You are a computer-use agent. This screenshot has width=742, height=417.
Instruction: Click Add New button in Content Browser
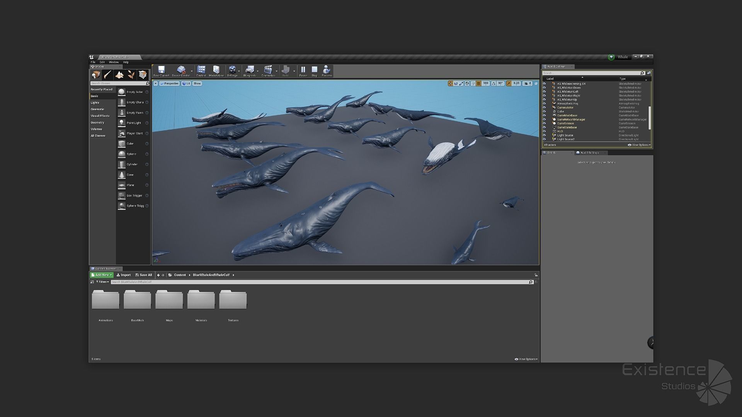(102, 275)
